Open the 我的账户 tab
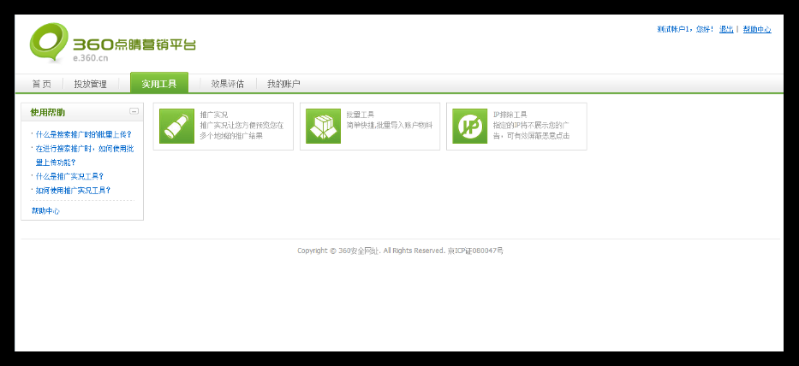 (283, 84)
